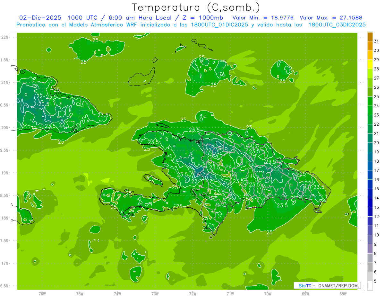Click the gray color bar segment between 6 and 7
The height and width of the screenshot is (298, 385).
[370, 267]
